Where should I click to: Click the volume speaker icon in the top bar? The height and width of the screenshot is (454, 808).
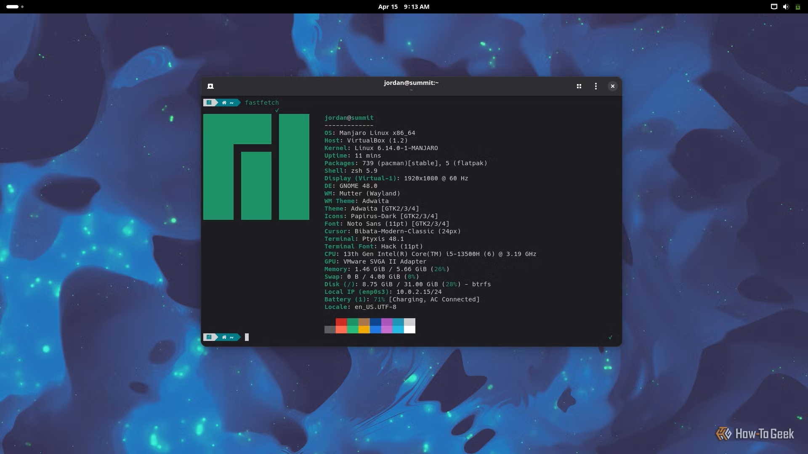(786, 7)
